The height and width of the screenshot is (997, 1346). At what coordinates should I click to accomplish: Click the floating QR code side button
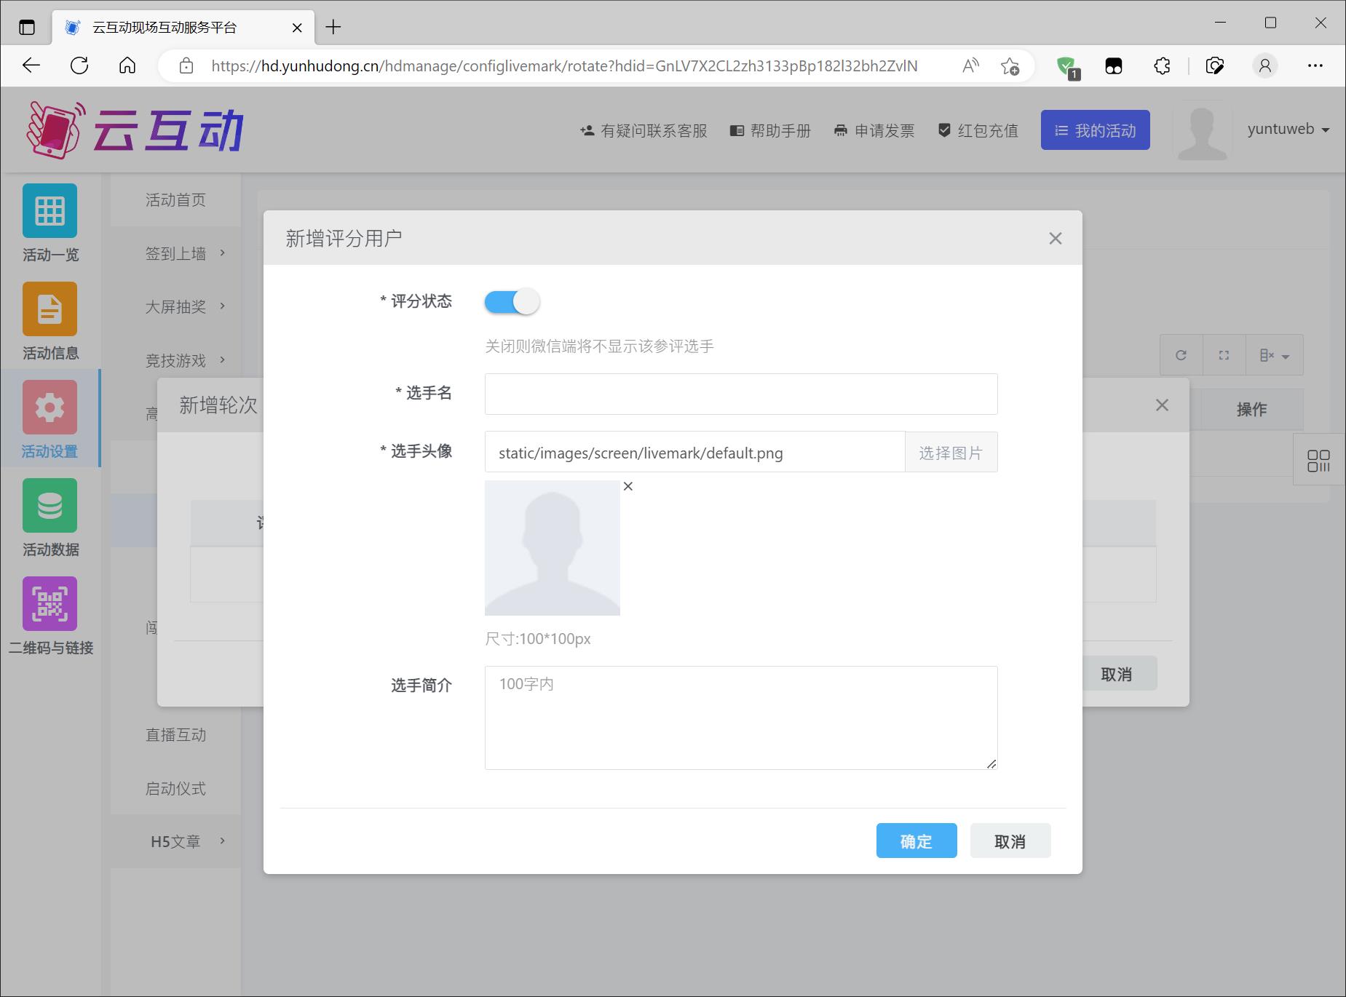click(x=1318, y=461)
